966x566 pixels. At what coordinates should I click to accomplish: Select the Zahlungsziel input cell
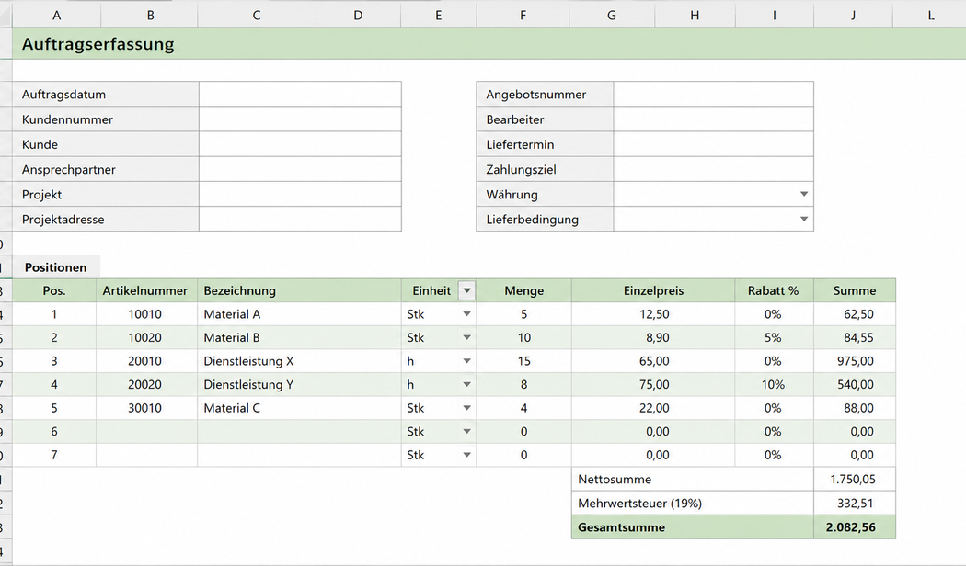pos(713,169)
